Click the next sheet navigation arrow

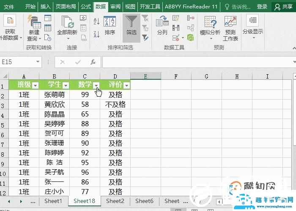[21, 201]
